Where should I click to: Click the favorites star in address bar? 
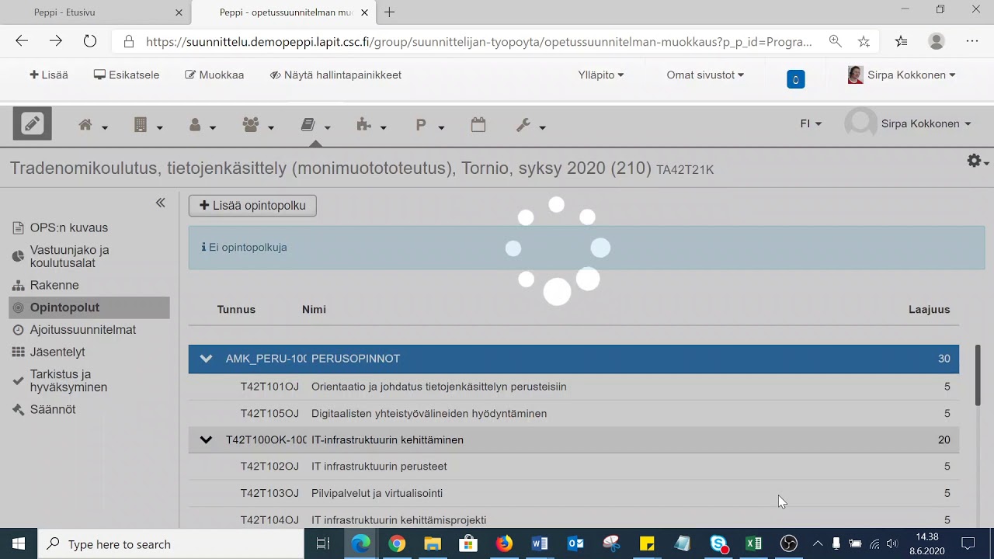pyautogui.click(x=864, y=41)
